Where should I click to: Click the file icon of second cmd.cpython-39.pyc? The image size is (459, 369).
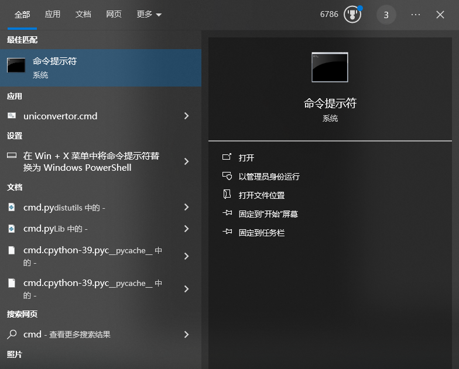(x=12, y=283)
